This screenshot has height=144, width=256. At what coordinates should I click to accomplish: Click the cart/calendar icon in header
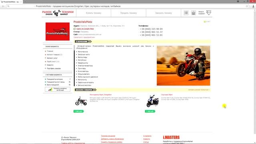194,13
